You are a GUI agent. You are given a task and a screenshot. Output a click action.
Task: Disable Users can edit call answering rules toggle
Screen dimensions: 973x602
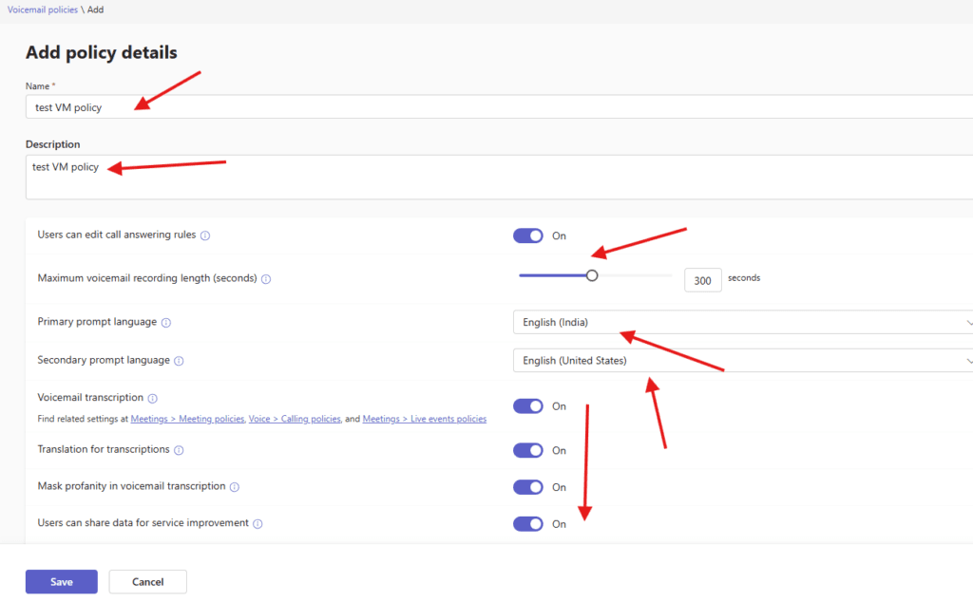click(x=528, y=235)
